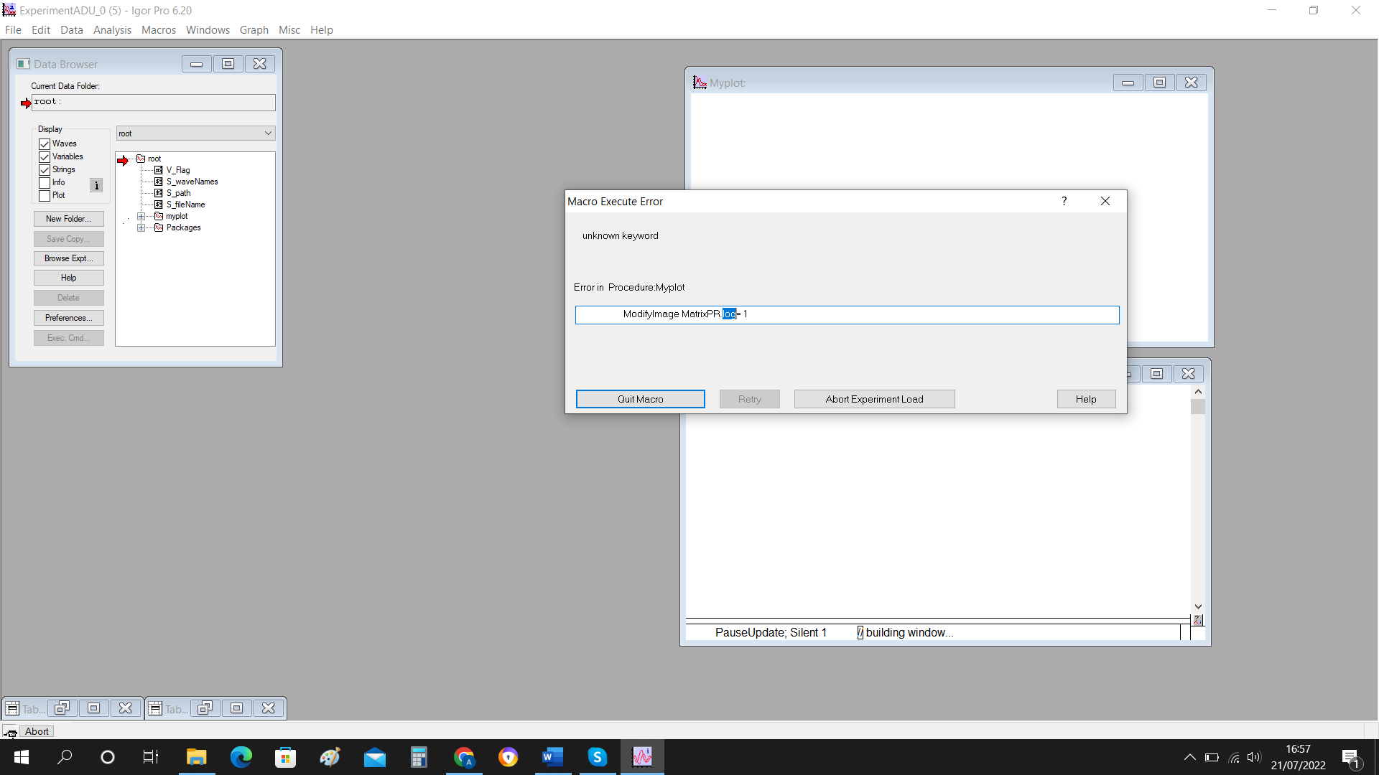Expand the myplot folder in tree
1379x775 pixels.
(141, 216)
